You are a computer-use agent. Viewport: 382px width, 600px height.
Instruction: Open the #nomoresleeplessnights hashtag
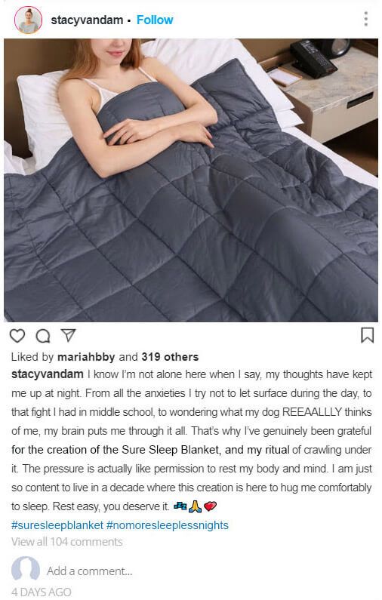tap(168, 525)
